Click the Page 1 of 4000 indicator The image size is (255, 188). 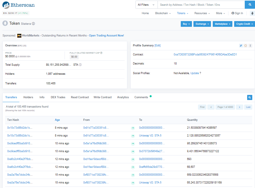tap(225, 107)
